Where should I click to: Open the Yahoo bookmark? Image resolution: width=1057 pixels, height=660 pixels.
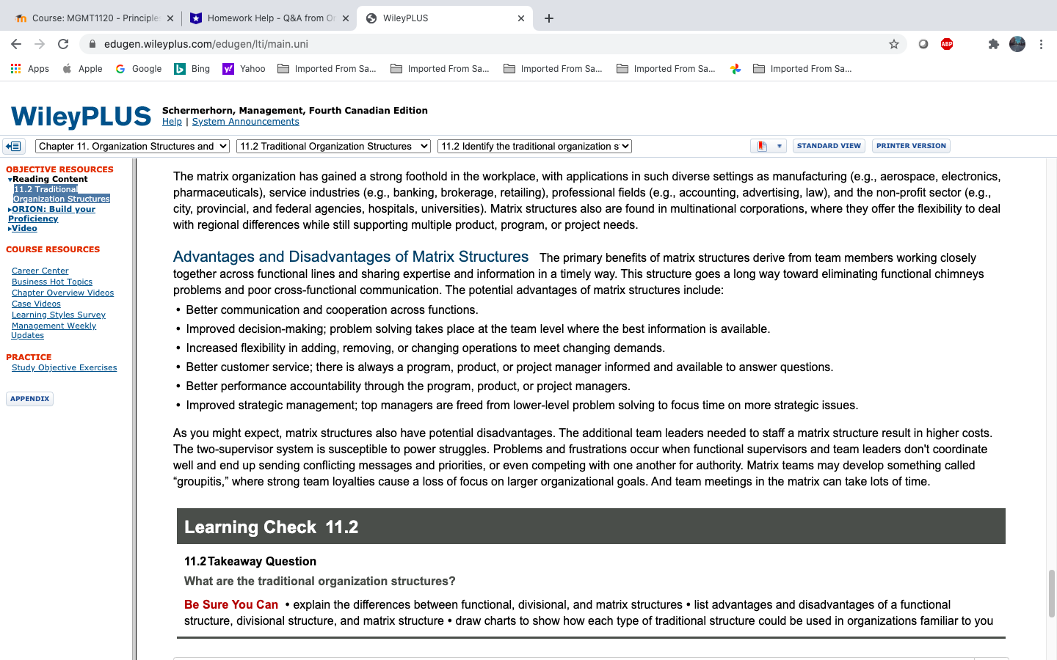pyautogui.click(x=244, y=69)
